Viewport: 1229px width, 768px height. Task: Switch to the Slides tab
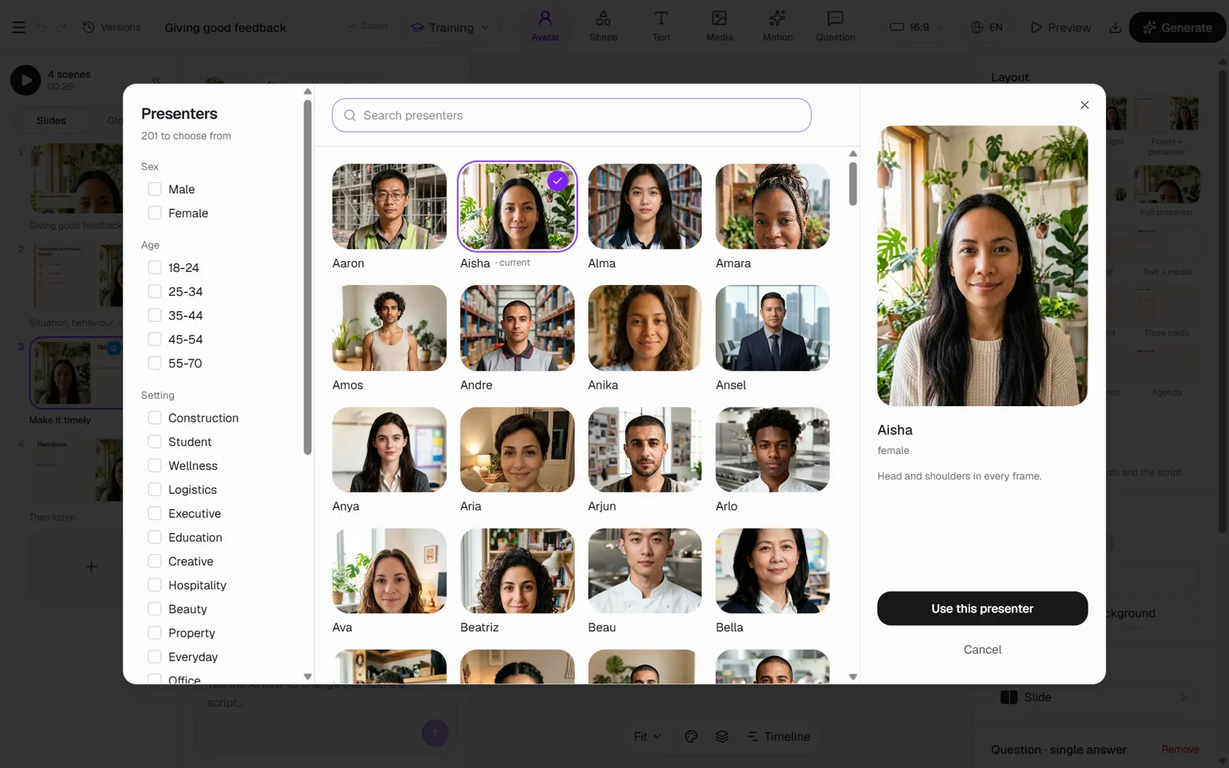pyautogui.click(x=51, y=121)
